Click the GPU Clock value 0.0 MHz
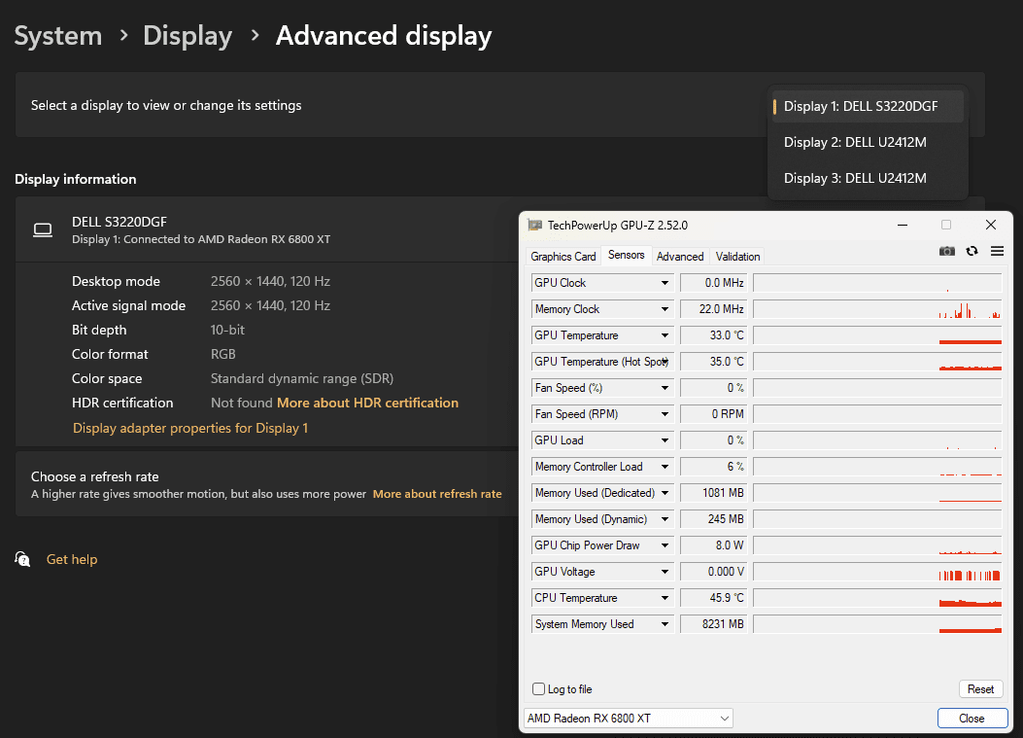This screenshot has height=738, width=1023. (x=714, y=283)
